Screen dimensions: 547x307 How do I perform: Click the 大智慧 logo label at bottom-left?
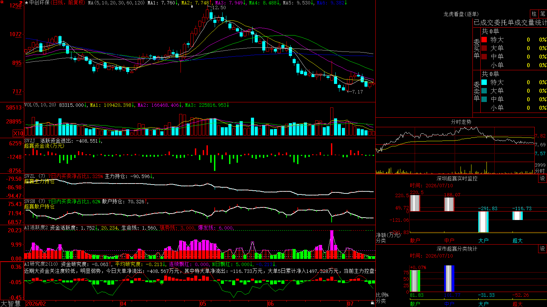(x=11, y=304)
